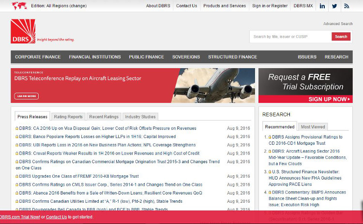Image resolution: width=363 pixels, height=224 pixels.
Task: Open Corporate Finance nav section
Action: [38, 57]
